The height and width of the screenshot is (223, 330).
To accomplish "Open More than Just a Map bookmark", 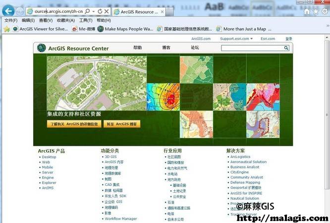I will pyautogui.click(x=244, y=29).
